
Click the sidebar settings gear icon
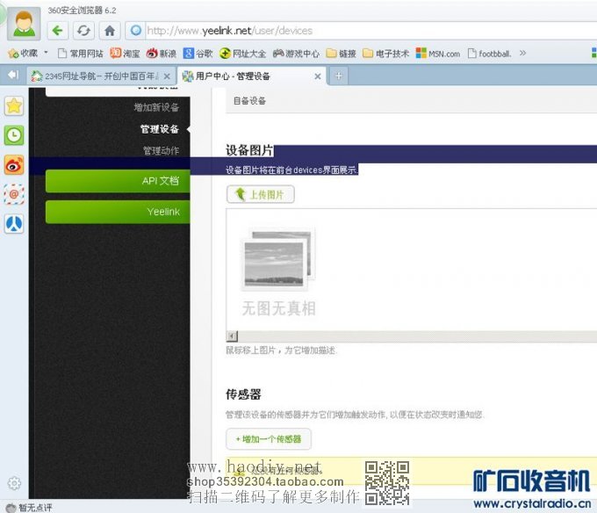[x=14, y=483]
